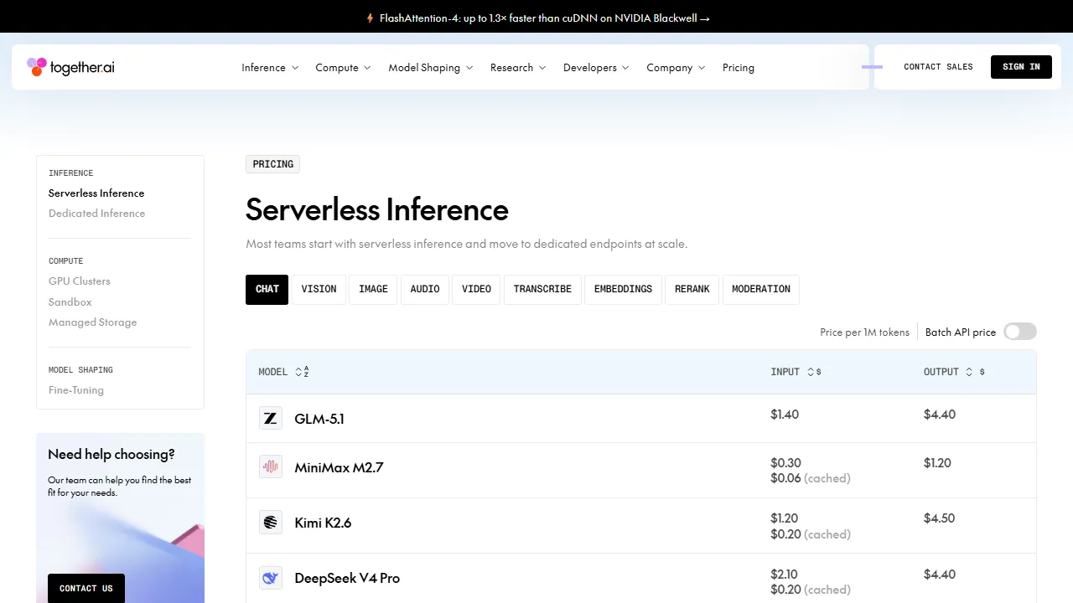1073x603 pixels.
Task: Expand the Model Shaping nav dropdown
Action: point(431,68)
